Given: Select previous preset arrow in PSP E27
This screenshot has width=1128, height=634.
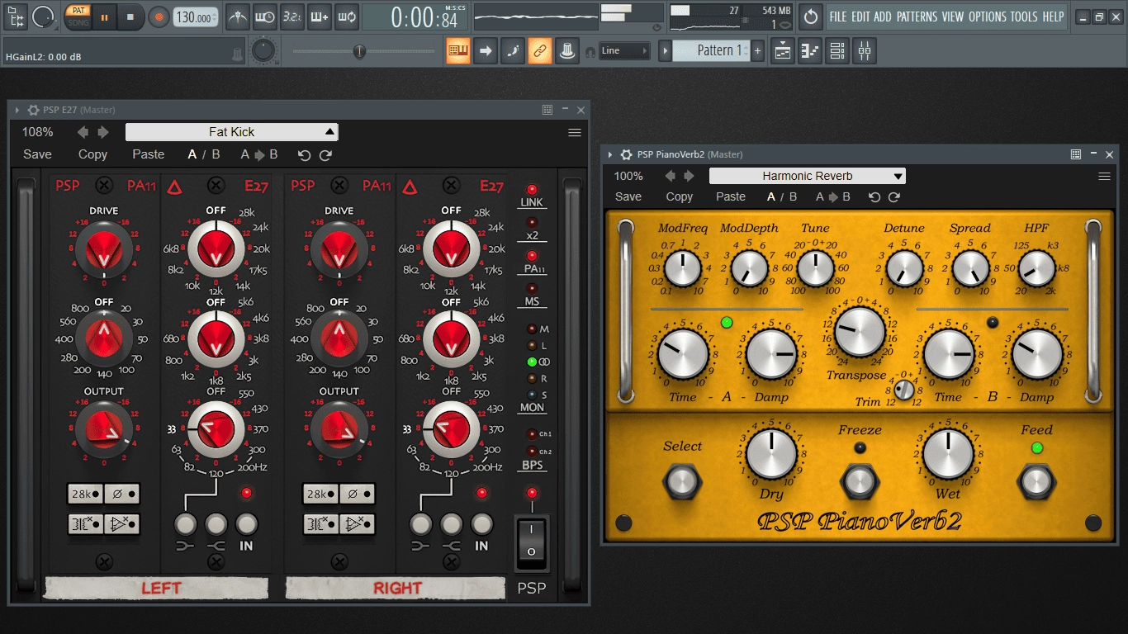Looking at the screenshot, I should point(83,132).
